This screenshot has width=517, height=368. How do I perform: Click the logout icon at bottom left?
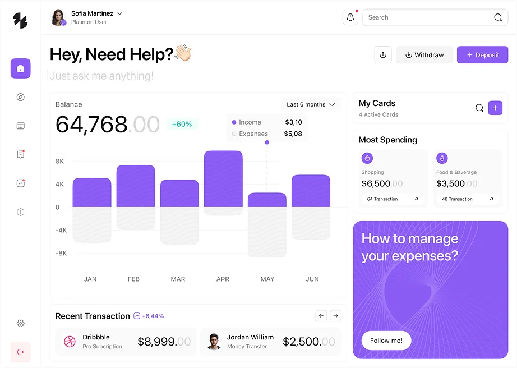(21, 352)
